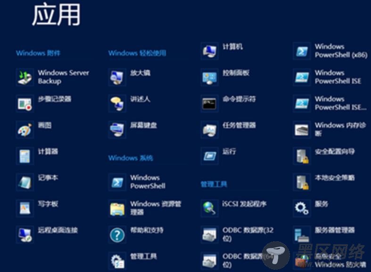Open 写字板 WordPad

(x=37, y=208)
